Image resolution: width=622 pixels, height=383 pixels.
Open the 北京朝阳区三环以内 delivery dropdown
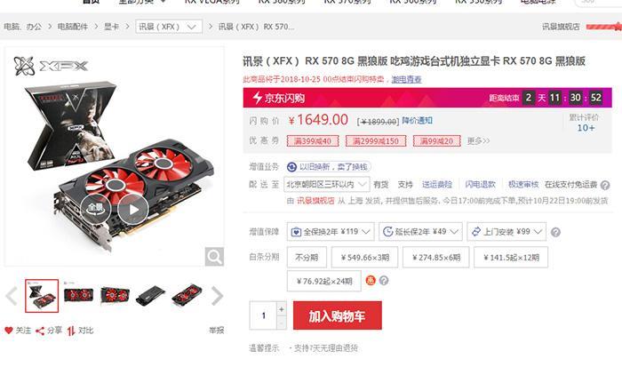pyautogui.click(x=327, y=184)
